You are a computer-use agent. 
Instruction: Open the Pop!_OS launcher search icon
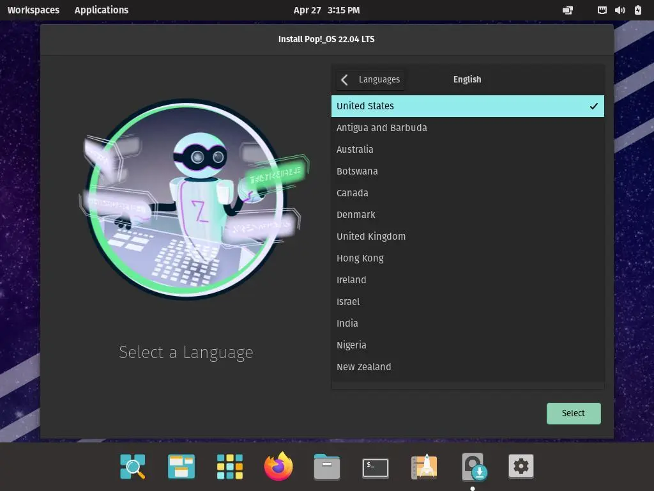pyautogui.click(x=133, y=467)
